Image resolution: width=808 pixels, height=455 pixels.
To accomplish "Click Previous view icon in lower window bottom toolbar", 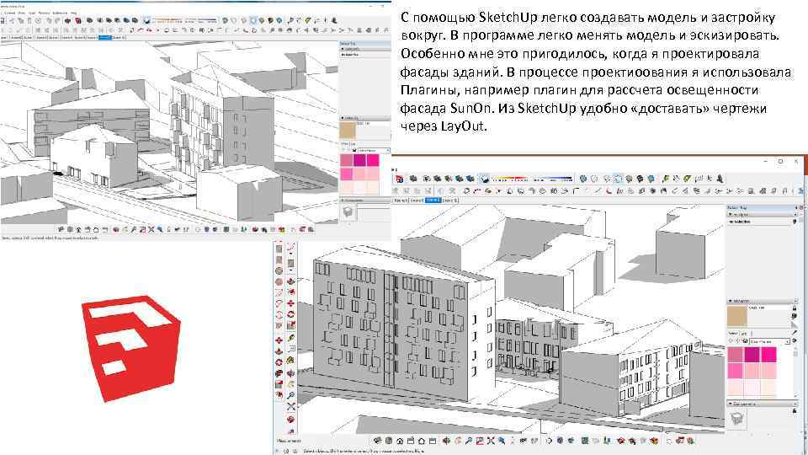I will pos(502,441).
